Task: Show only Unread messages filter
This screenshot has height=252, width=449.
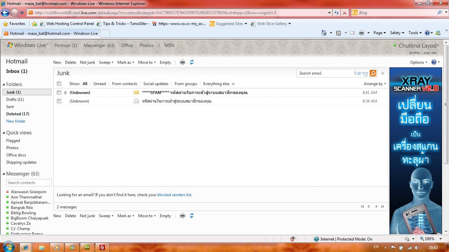Action: click(100, 84)
